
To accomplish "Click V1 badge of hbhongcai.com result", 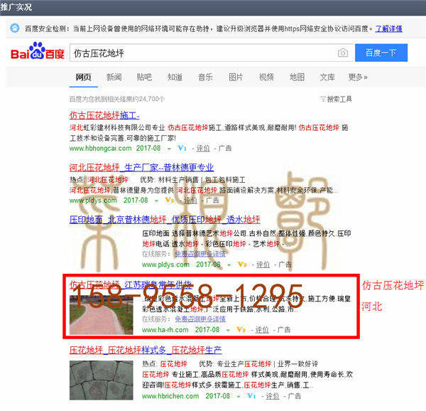I will [x=182, y=148].
